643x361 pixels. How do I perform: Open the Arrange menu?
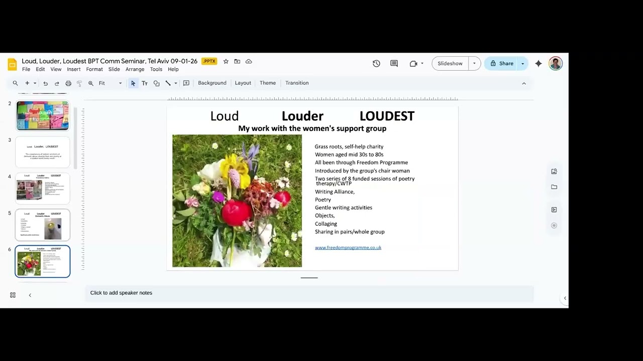[x=135, y=69]
